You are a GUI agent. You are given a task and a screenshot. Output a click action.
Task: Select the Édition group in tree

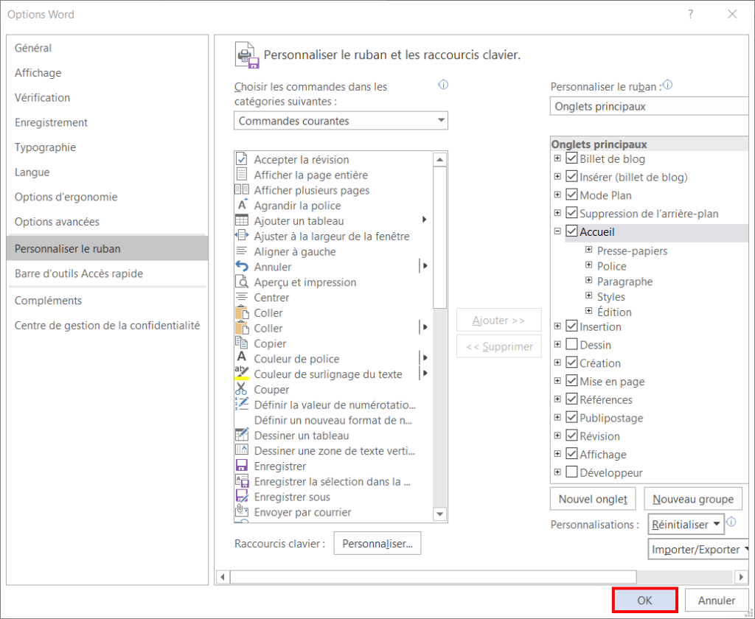click(614, 312)
